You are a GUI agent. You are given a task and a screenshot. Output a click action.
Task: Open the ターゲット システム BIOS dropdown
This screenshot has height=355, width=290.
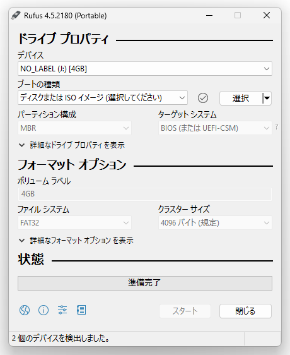point(215,128)
